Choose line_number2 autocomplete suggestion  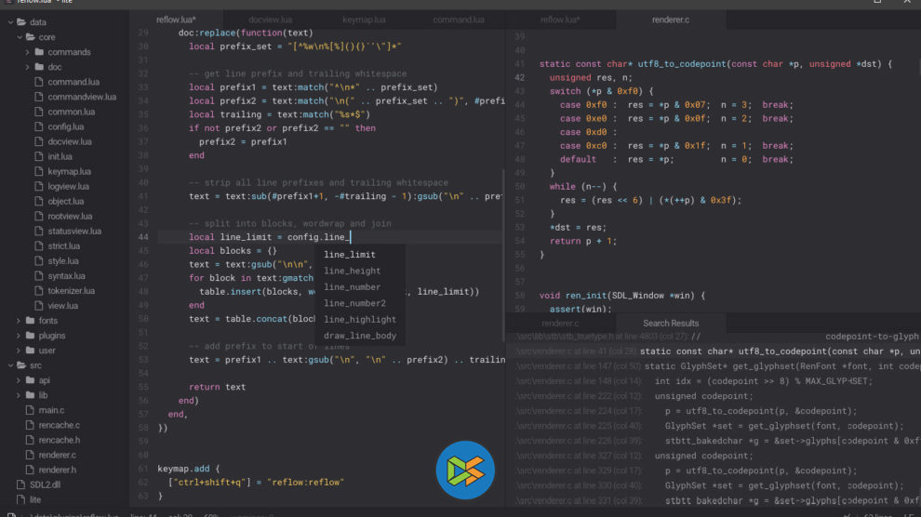pos(360,303)
